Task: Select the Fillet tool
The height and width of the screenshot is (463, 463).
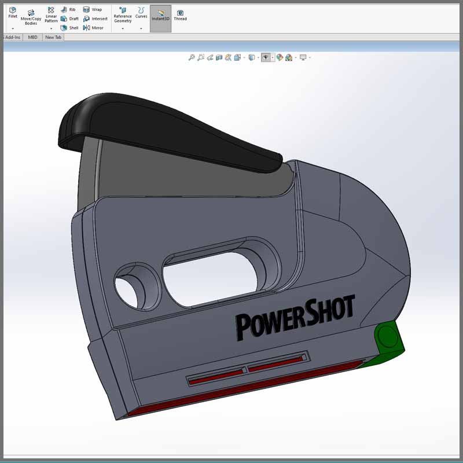Action: 13,13
